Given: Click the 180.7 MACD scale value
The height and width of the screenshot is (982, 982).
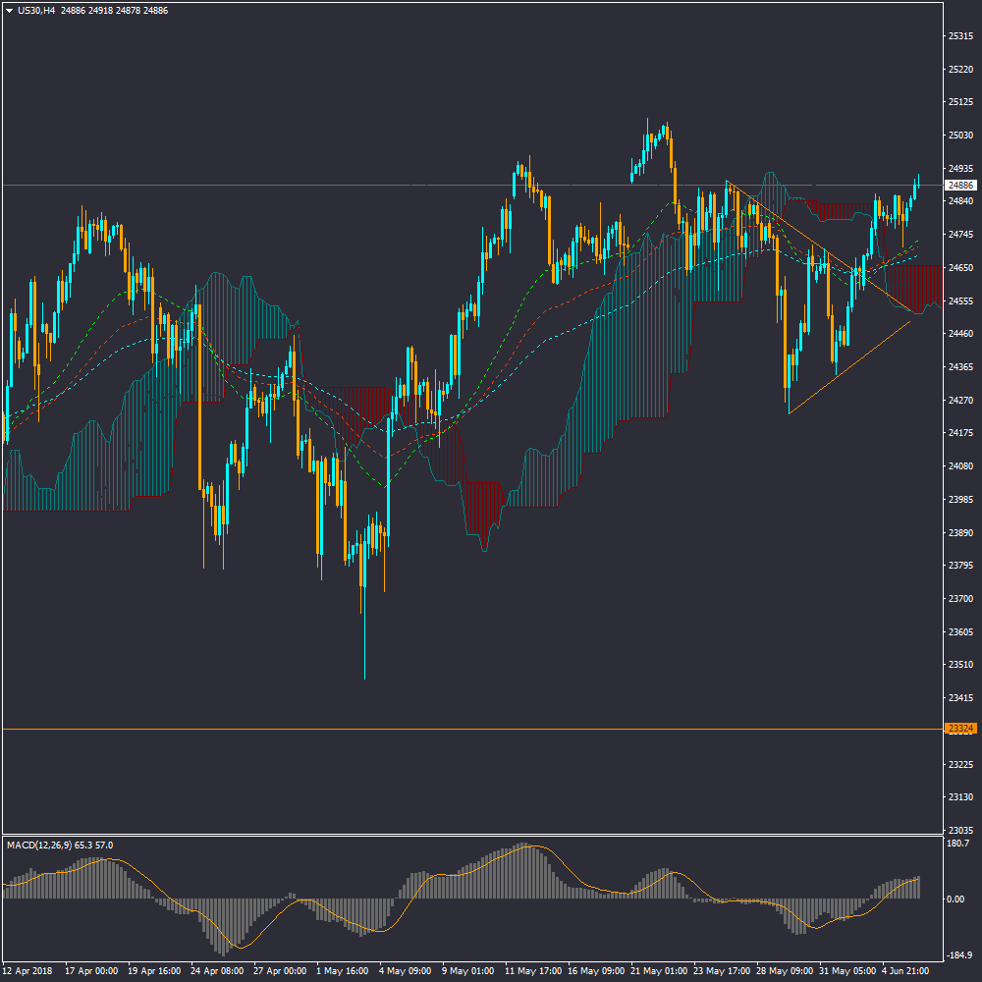Looking at the screenshot, I should 958,843.
